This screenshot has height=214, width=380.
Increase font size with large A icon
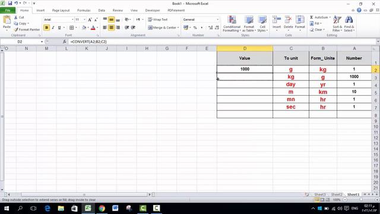(90, 20)
